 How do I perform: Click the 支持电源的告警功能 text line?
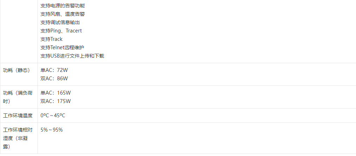click(x=62, y=6)
